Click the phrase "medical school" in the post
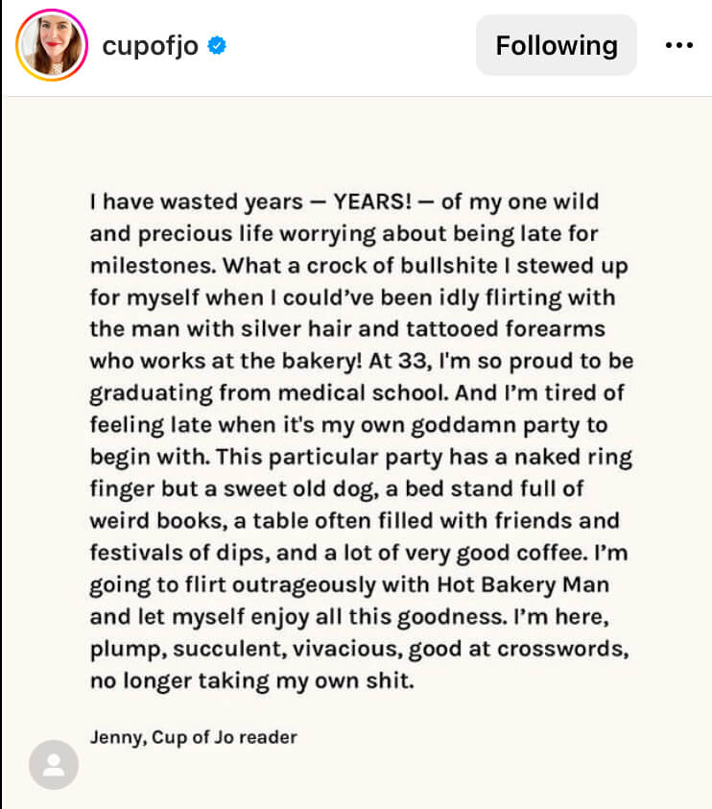The image size is (712, 809). (x=364, y=393)
